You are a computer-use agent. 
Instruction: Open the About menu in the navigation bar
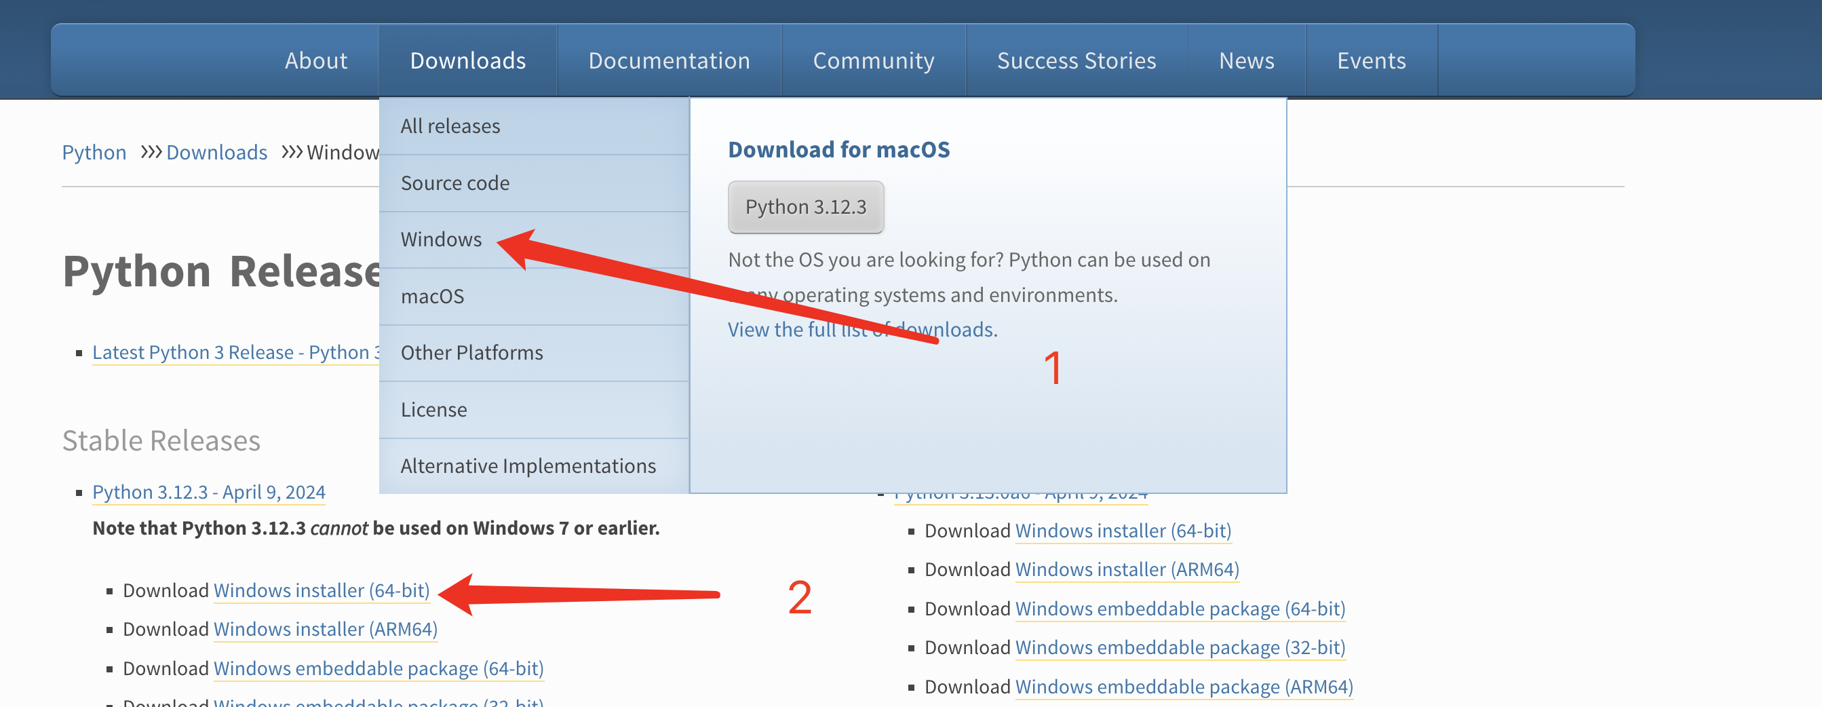tap(315, 61)
